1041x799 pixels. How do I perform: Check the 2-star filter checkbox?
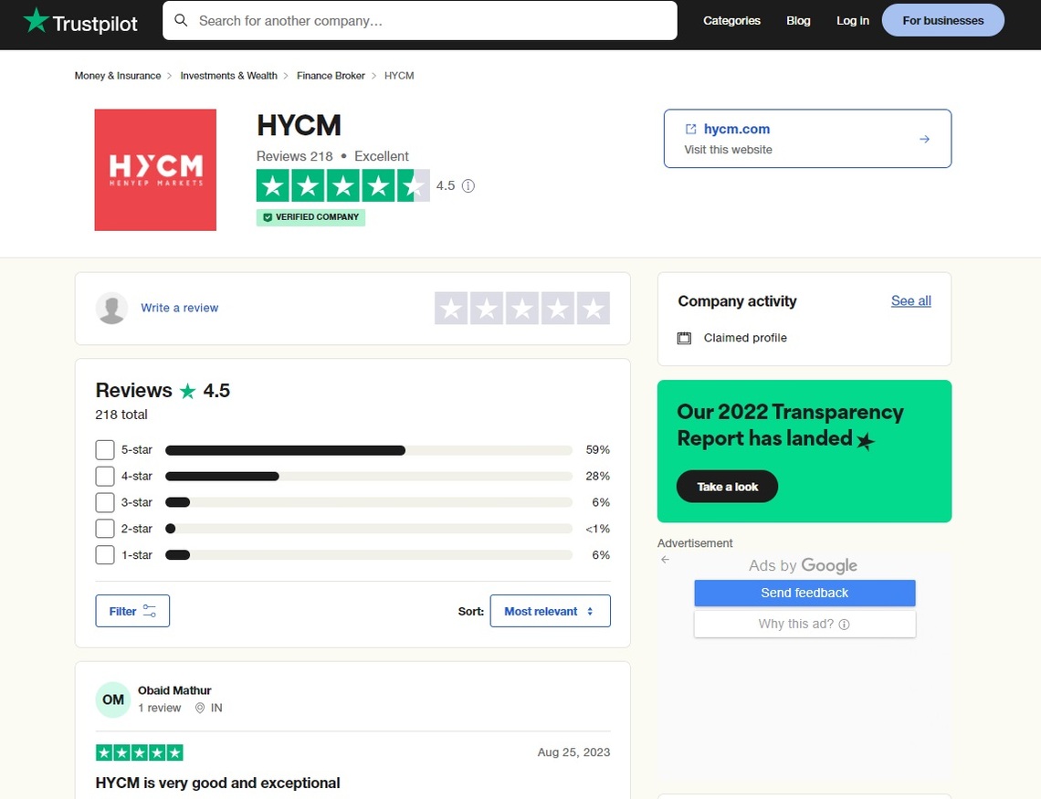tap(105, 529)
